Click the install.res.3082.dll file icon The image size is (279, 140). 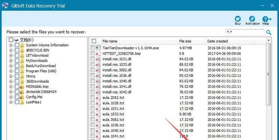98,70
